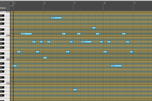Play the black C#2 key above C2
Image resolution: width=152 pixels, height=101 pixels.
tap(2, 82)
